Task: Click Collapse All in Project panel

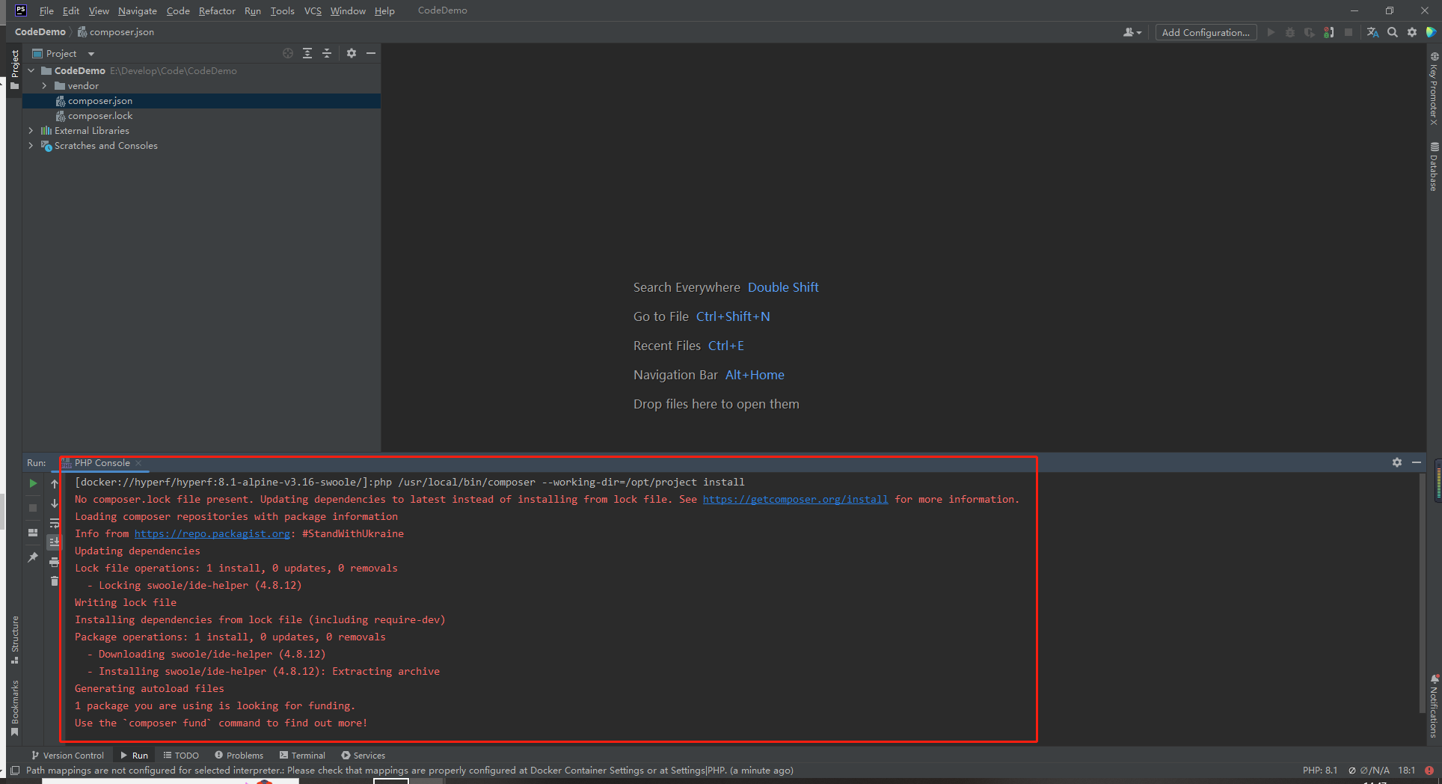Action: (x=327, y=53)
